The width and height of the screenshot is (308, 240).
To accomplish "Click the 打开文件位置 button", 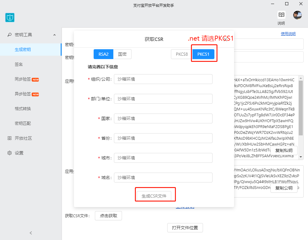I will pyautogui.click(x=185, y=228).
